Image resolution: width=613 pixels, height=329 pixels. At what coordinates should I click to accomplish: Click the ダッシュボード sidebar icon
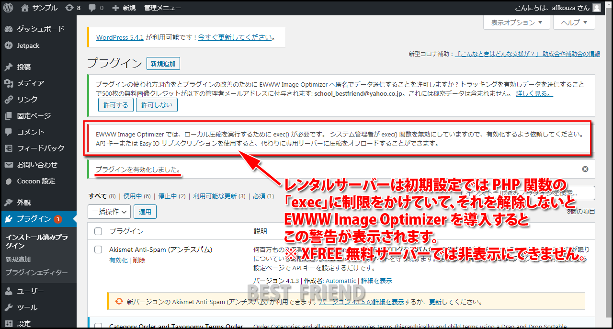point(9,29)
